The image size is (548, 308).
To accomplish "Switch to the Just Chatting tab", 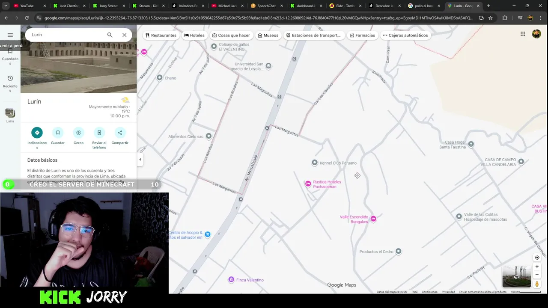I will pyautogui.click(x=69, y=6).
